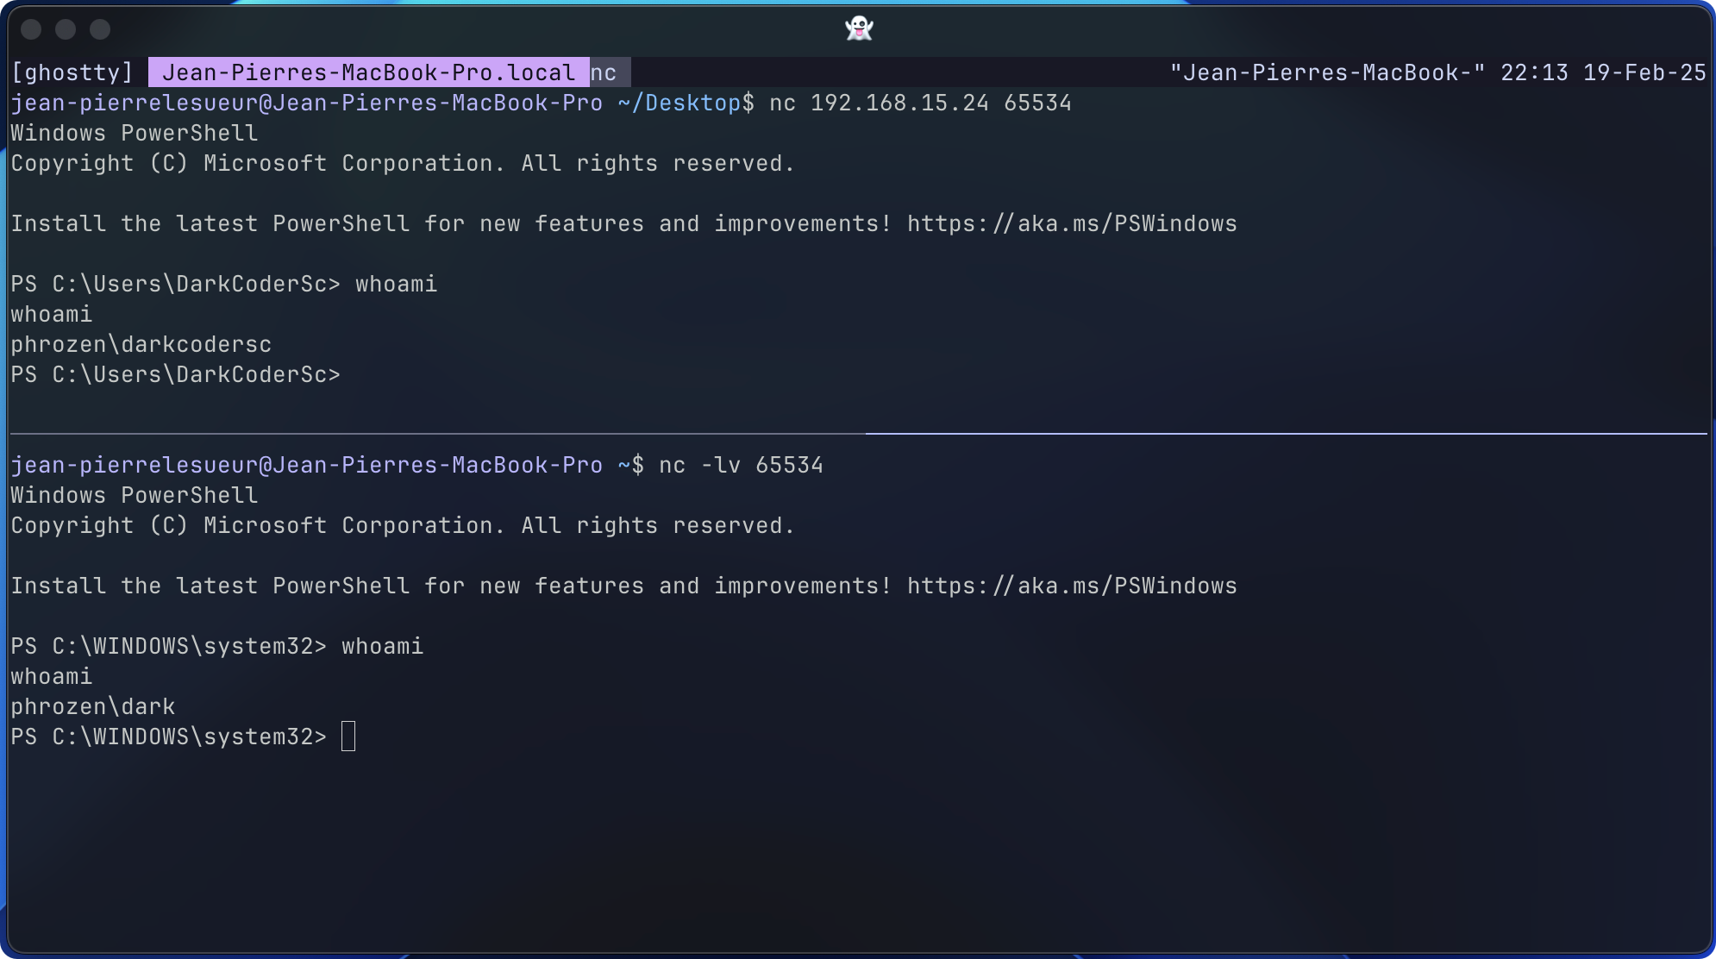Click the red close window button
Screen dimensions: 1716x959
[32, 29]
